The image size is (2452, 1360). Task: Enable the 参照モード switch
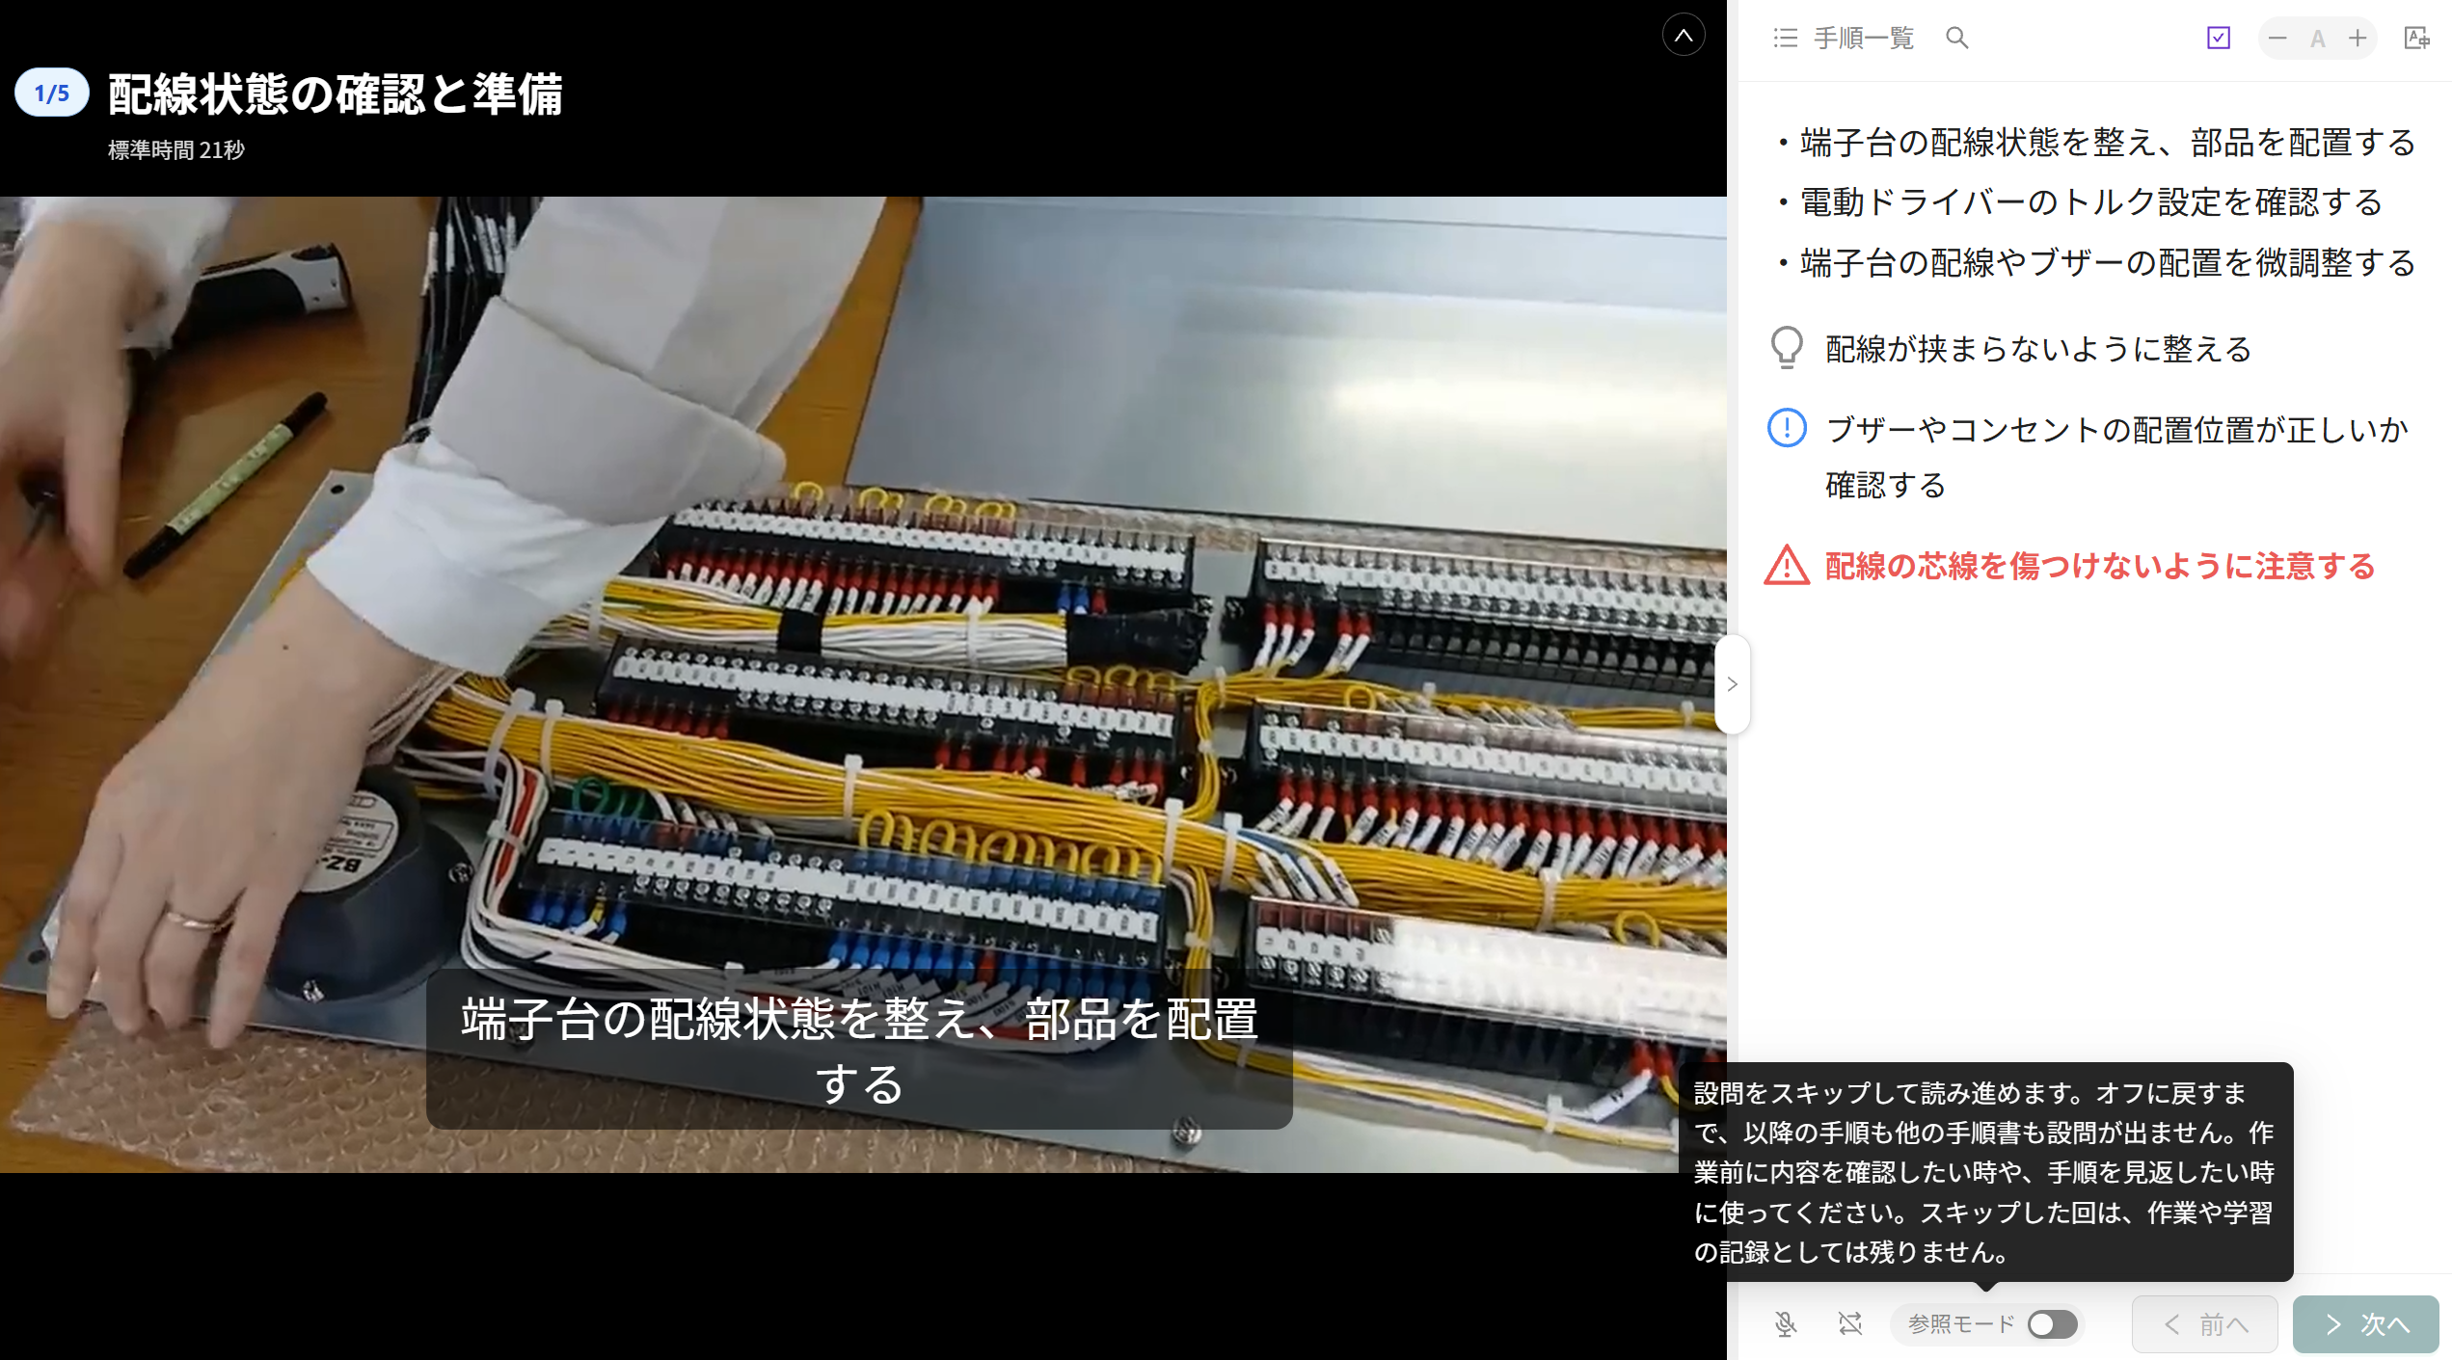pos(2052,1324)
